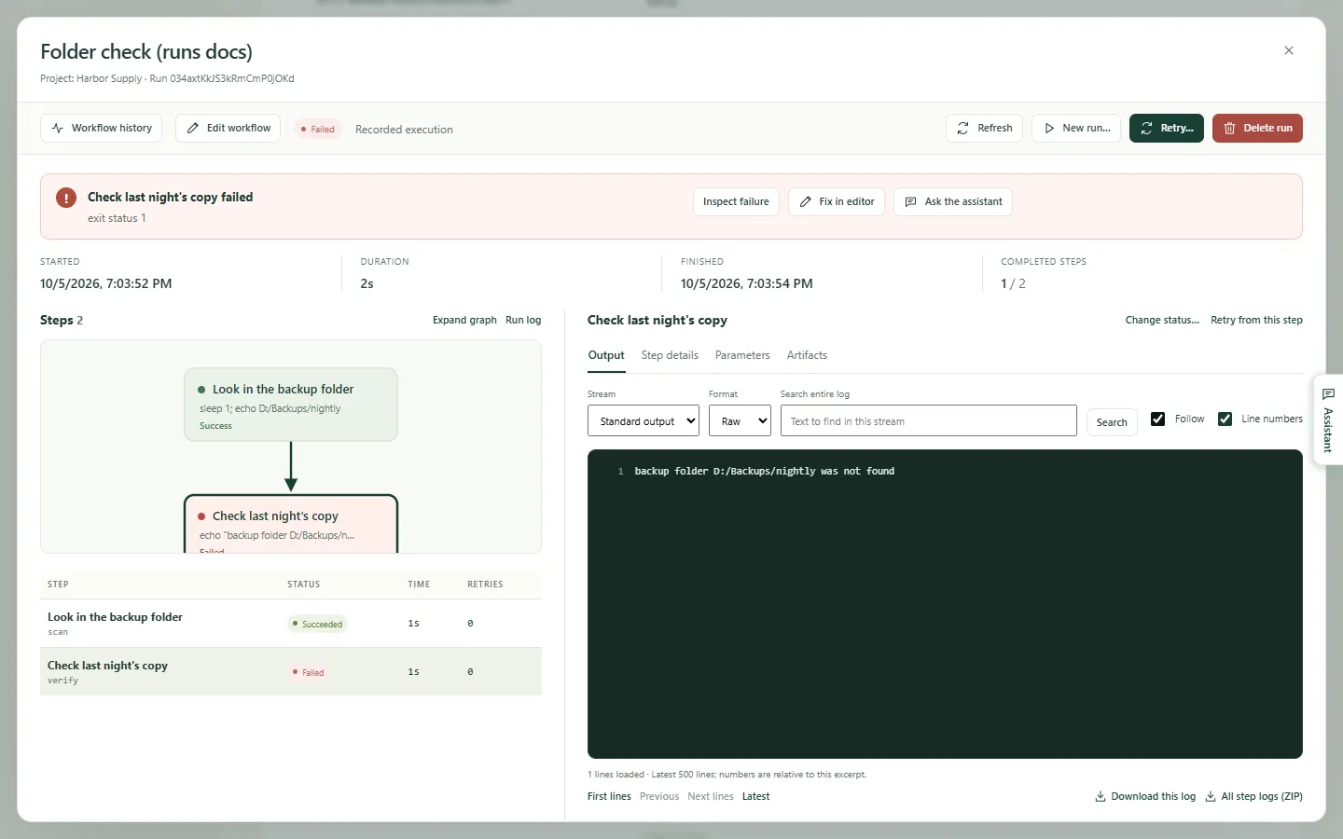Click Inspect failure button
Image resolution: width=1343 pixels, height=839 pixels.
[736, 202]
